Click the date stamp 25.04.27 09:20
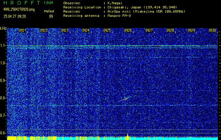The width and height of the screenshot is (221, 140). click(x=15, y=16)
